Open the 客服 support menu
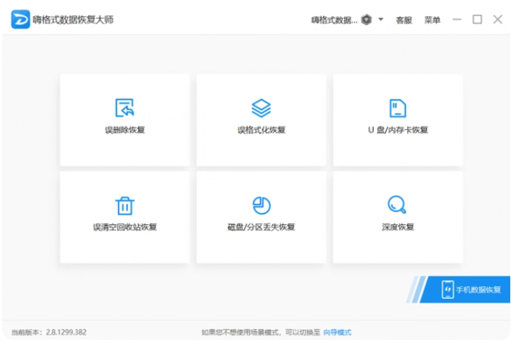The image size is (511, 342). [x=404, y=20]
